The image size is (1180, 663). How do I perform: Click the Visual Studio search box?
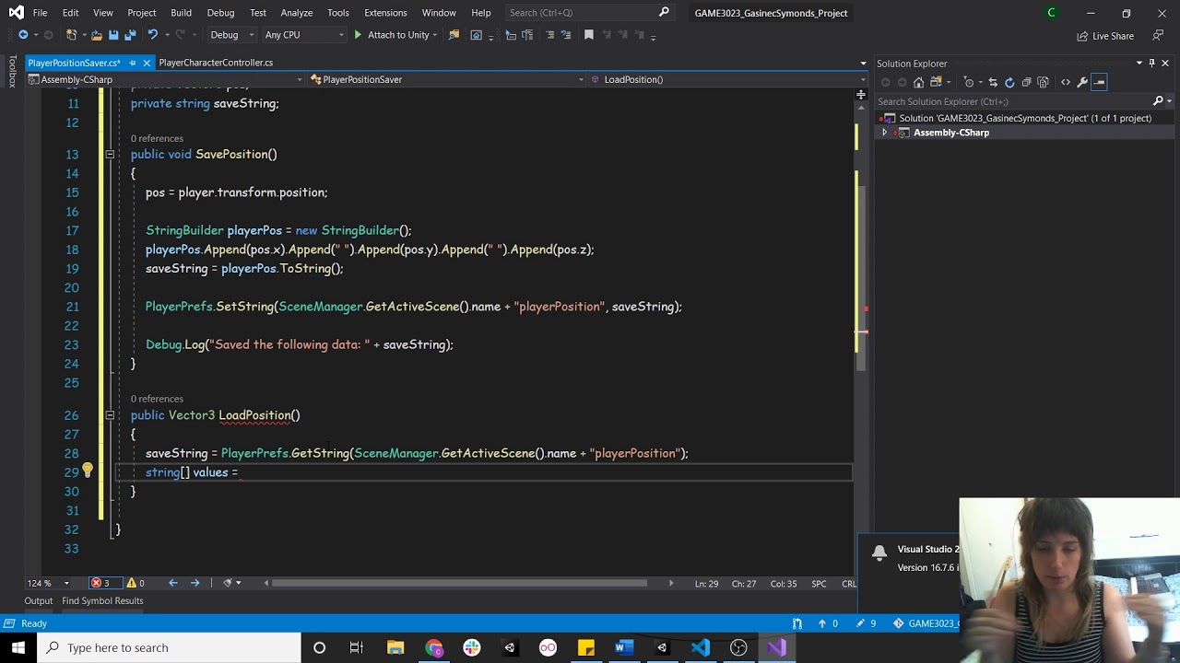590,13
